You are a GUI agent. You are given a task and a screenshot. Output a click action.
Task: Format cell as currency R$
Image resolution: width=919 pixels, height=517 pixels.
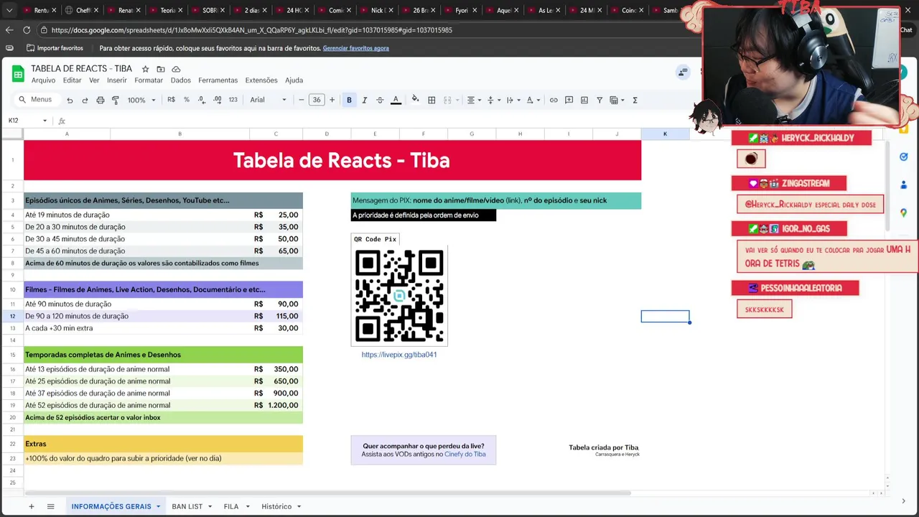[171, 100]
